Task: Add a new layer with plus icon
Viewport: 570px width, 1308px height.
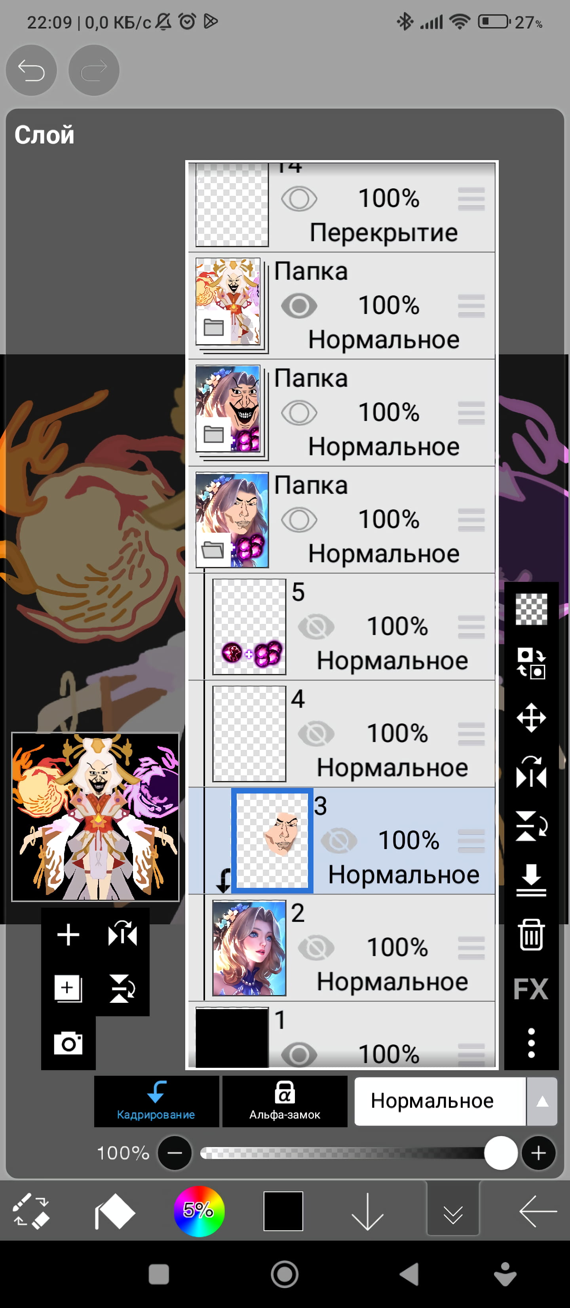Action: (x=68, y=935)
